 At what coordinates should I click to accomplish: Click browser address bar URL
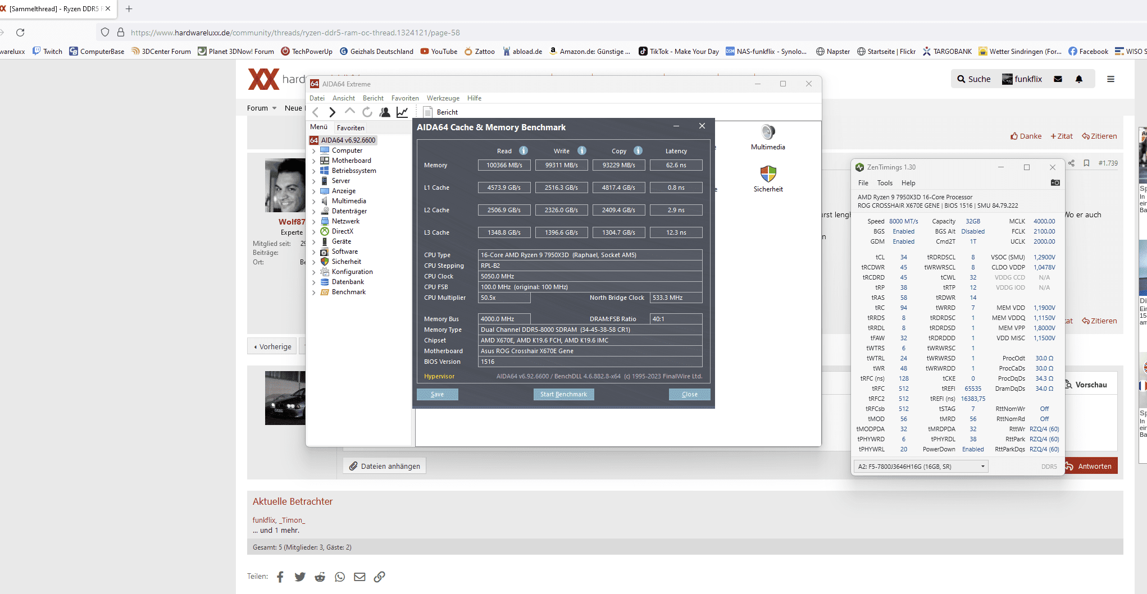pos(295,33)
